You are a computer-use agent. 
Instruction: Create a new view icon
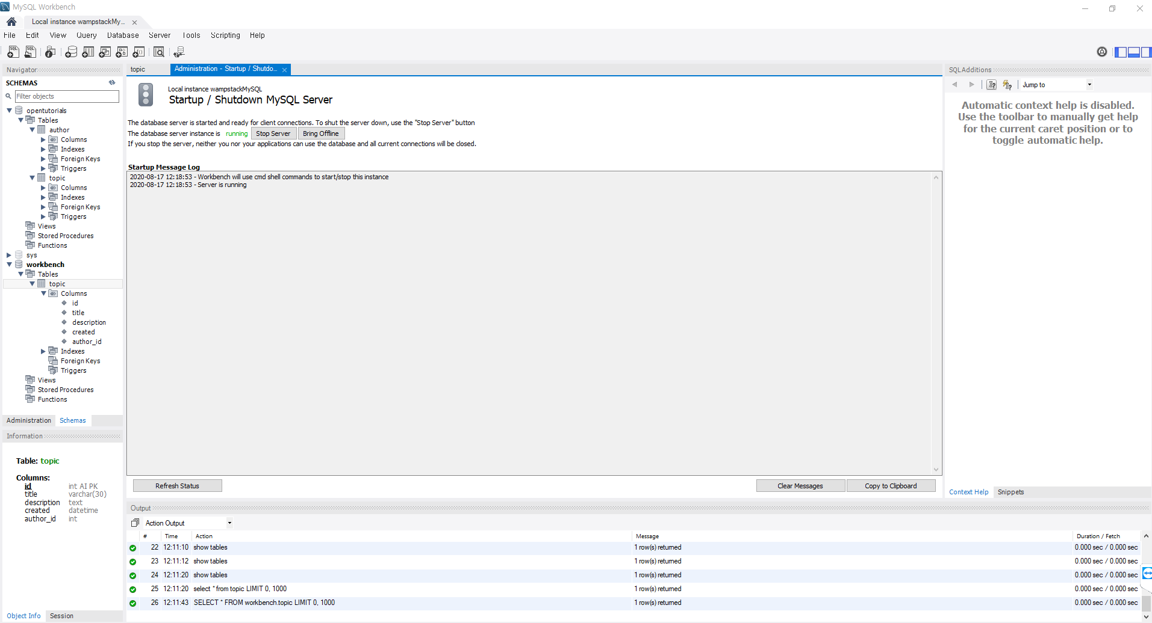tap(105, 52)
